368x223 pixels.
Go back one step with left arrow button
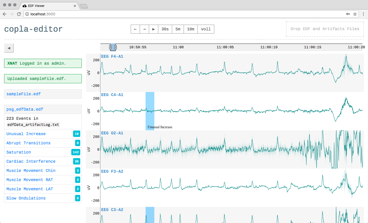click(135, 29)
